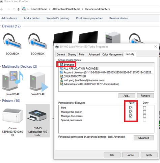160x163 pixels.
Task: Click the Print permission label
Action: pyautogui.click(x=63, y=108)
